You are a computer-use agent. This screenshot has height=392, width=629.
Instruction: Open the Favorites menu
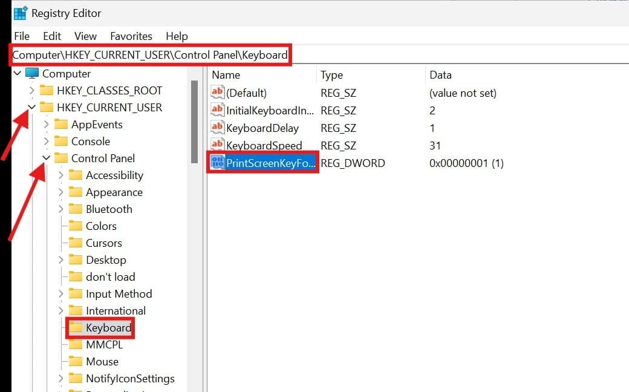[131, 36]
